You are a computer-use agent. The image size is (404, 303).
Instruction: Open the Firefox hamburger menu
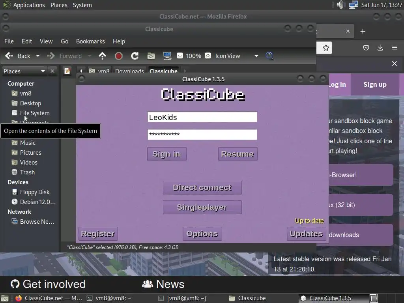394,48
